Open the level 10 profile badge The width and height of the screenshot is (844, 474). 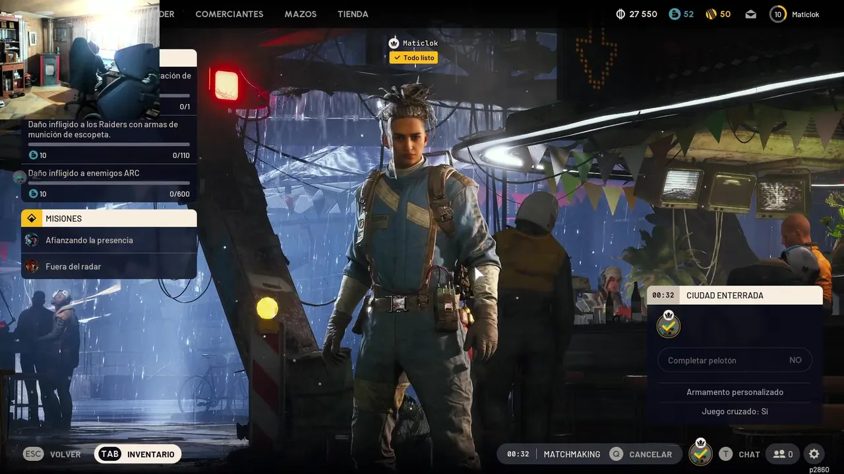coord(778,14)
